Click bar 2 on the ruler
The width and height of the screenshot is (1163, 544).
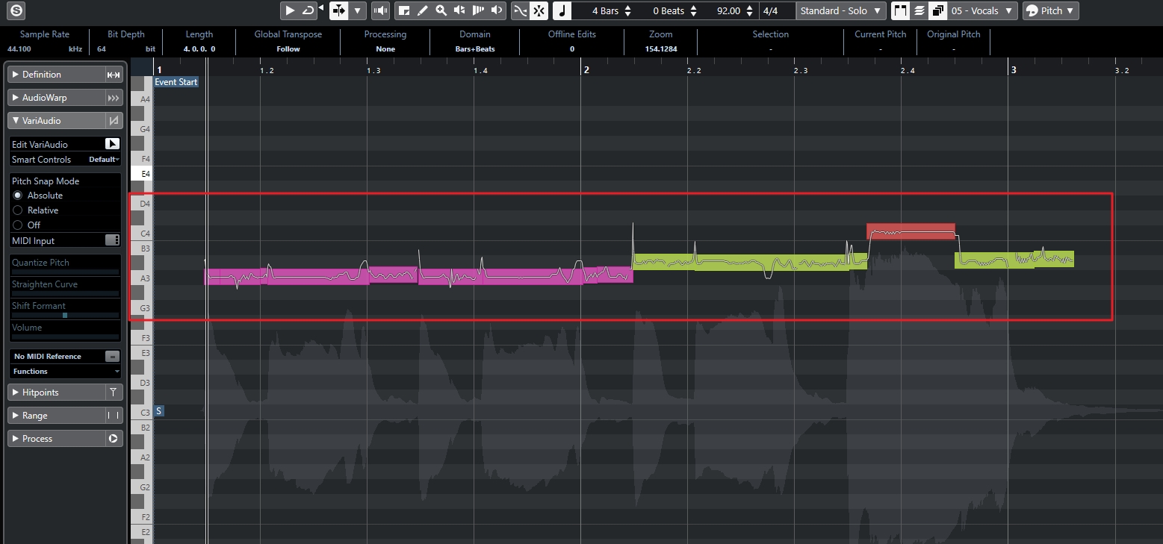click(586, 69)
